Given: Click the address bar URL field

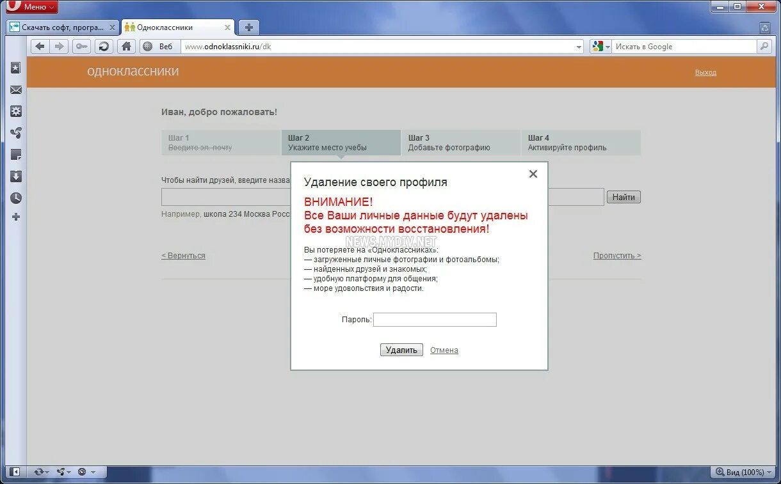Looking at the screenshot, I should [x=378, y=46].
